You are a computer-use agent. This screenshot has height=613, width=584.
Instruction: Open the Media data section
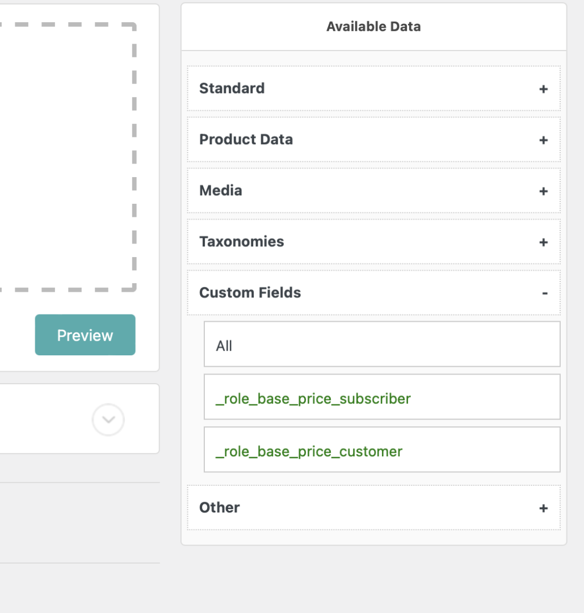click(373, 191)
